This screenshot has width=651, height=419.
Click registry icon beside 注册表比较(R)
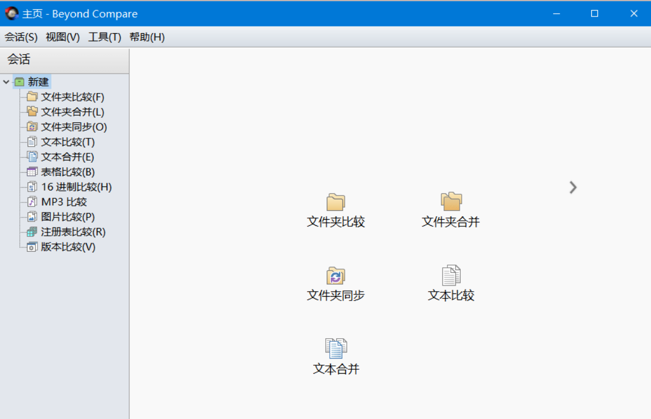(32, 232)
